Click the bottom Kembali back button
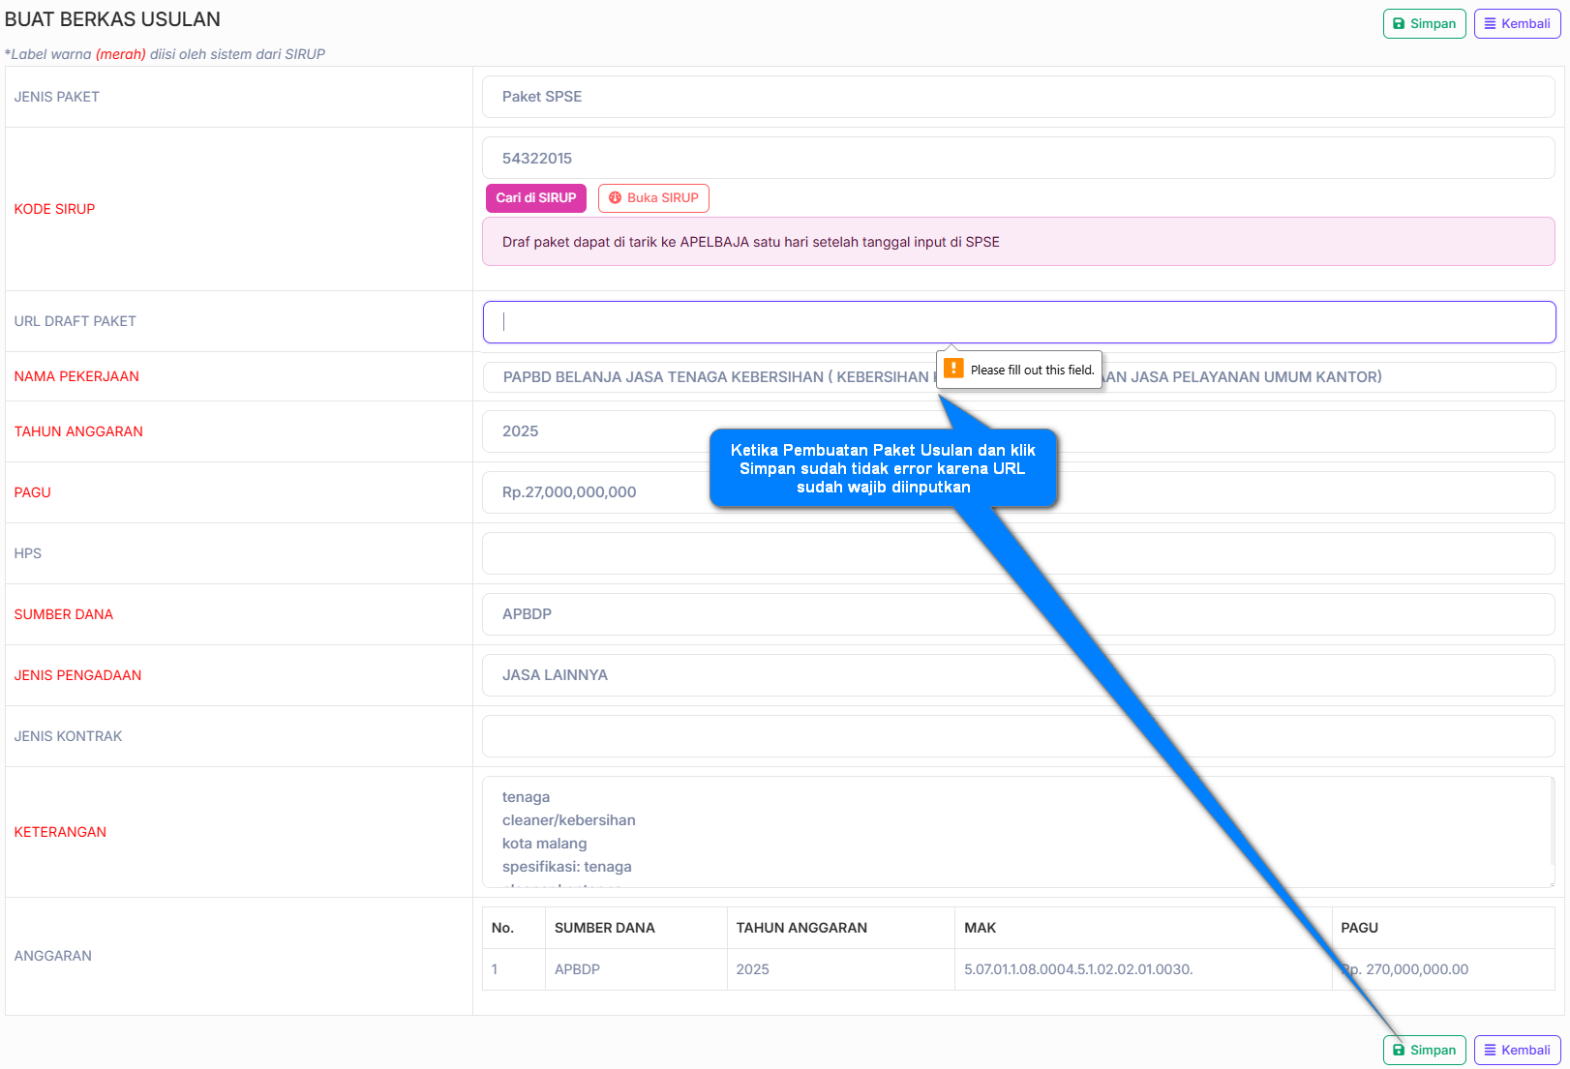Screen dimensions: 1570x1069 click(1517, 1050)
